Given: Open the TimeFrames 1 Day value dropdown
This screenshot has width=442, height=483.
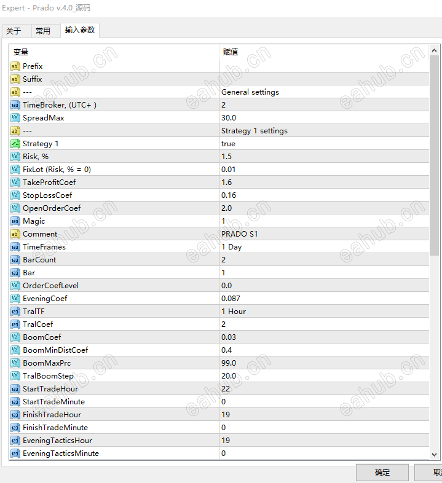Looking at the screenshot, I should [324, 247].
